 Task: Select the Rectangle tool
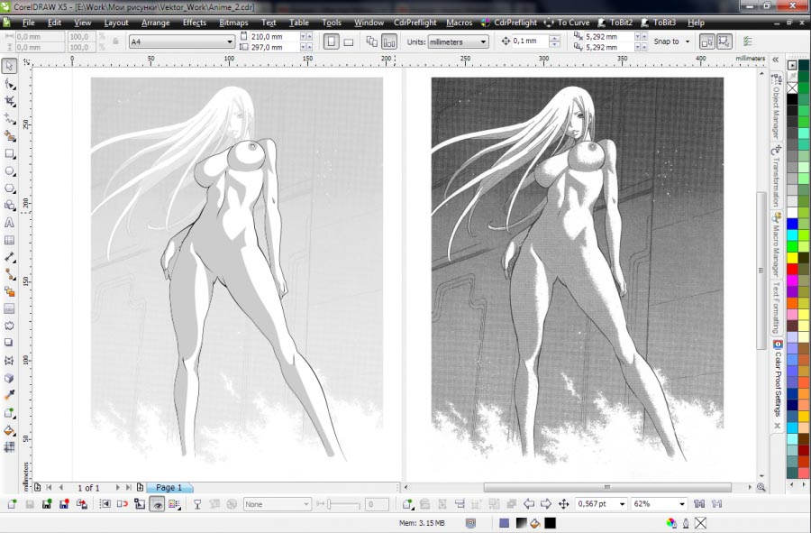[x=9, y=153]
